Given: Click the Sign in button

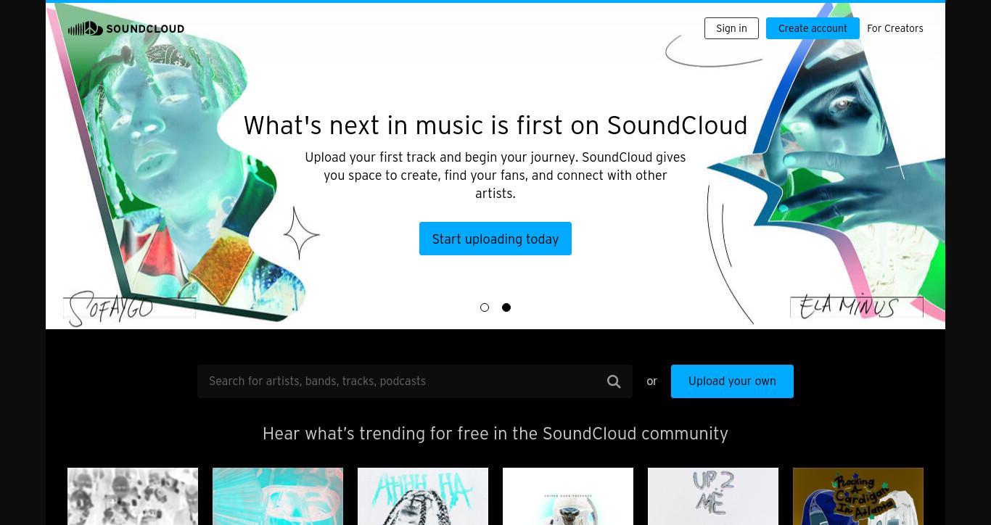Looking at the screenshot, I should pyautogui.click(x=731, y=28).
